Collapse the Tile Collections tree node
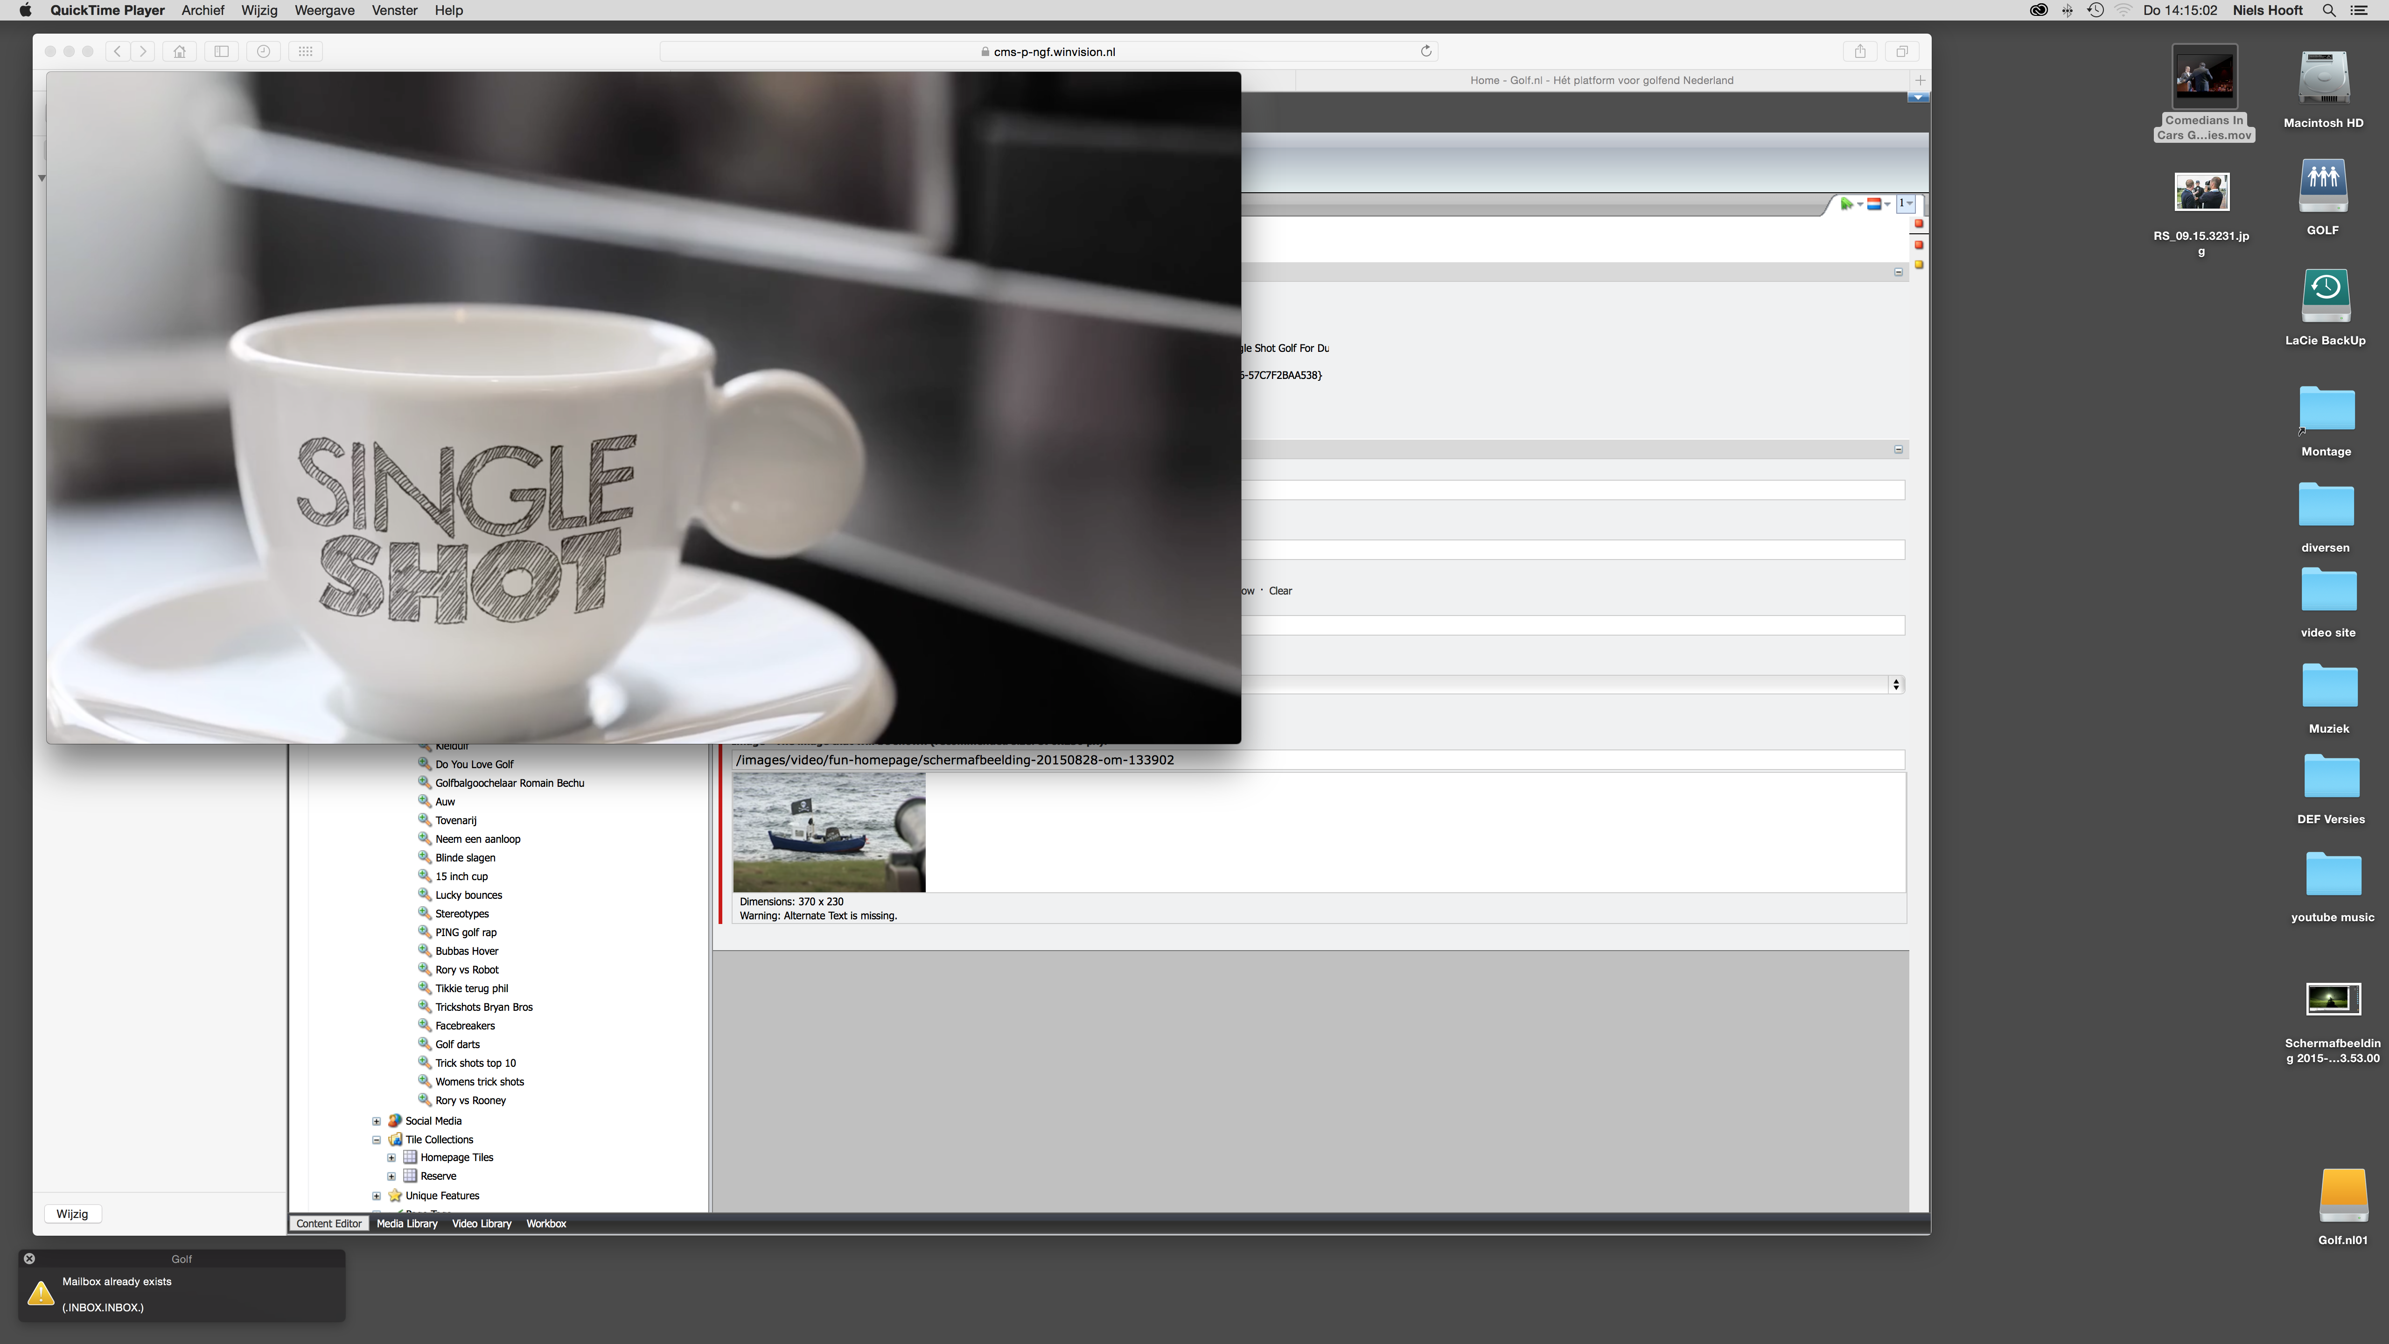Viewport: 2389px width, 1344px height. point(377,1140)
